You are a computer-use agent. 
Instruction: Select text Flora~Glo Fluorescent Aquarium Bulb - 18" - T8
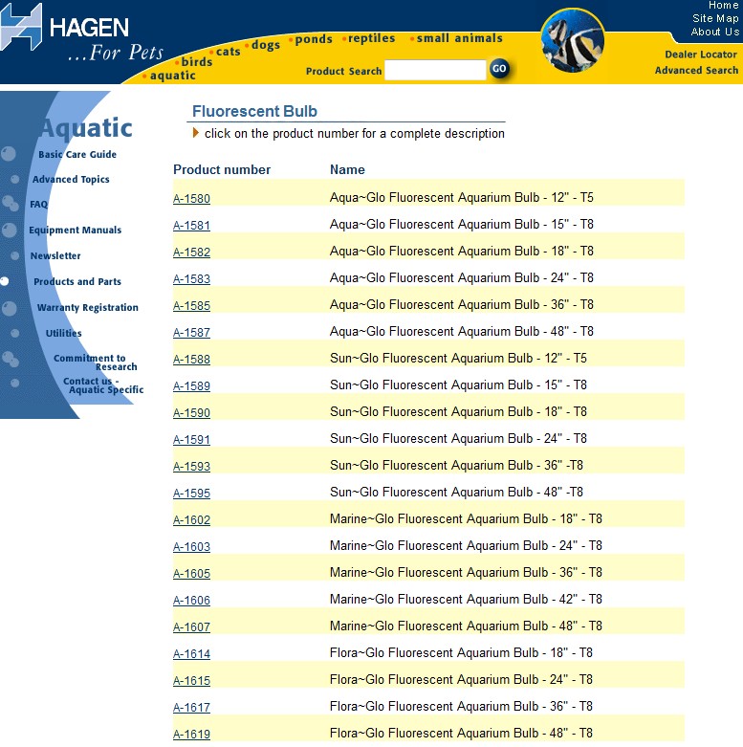(461, 652)
